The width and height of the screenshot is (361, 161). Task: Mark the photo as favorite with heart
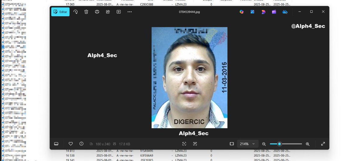pyautogui.click(x=71, y=144)
